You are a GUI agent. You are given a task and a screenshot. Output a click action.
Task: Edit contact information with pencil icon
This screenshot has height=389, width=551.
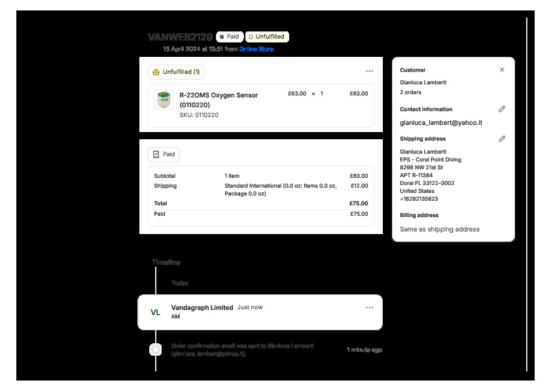[502, 109]
